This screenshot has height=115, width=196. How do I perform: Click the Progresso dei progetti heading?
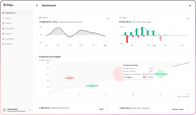point(50,57)
